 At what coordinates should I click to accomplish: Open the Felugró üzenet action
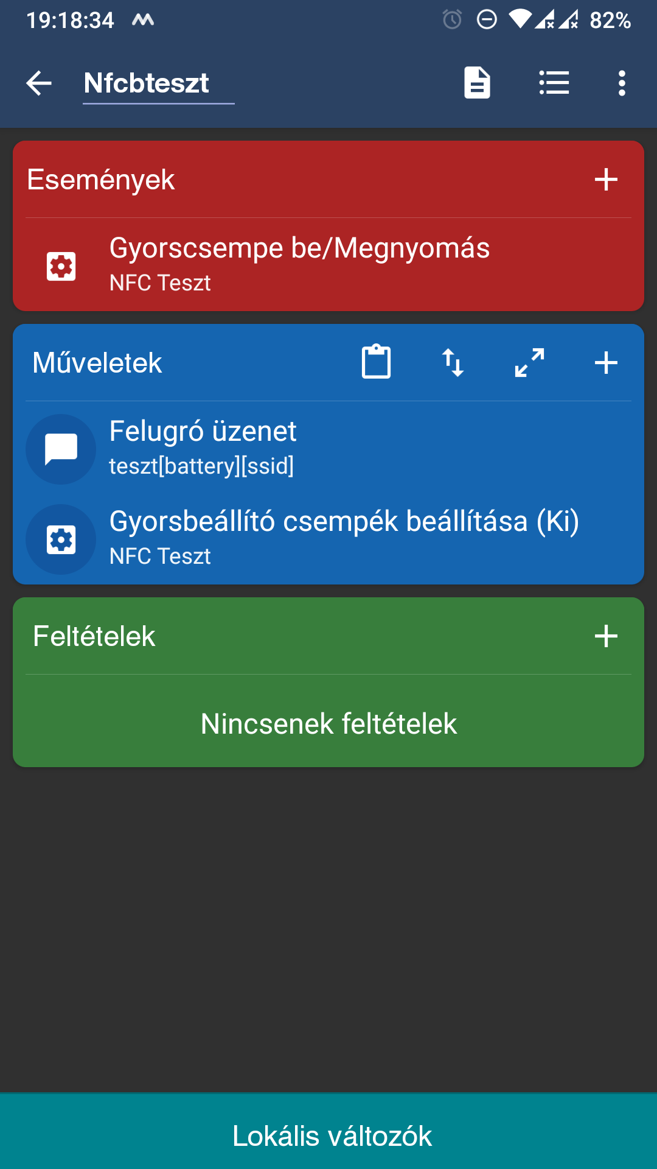(x=328, y=449)
